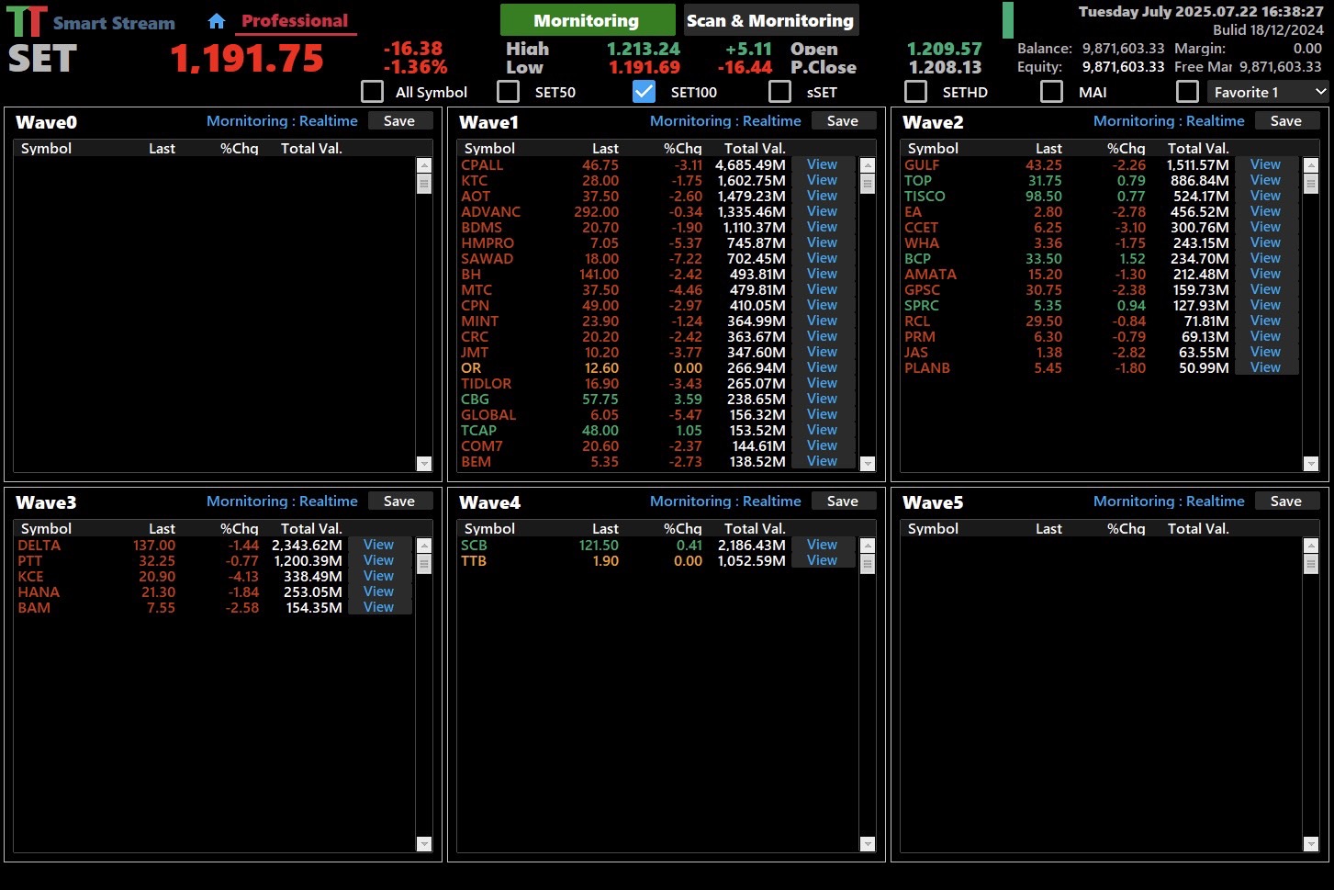
Task: Sort Wave1 by %Chg column header
Action: (683, 149)
